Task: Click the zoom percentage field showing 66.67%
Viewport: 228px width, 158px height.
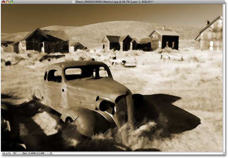Action: click(7, 153)
